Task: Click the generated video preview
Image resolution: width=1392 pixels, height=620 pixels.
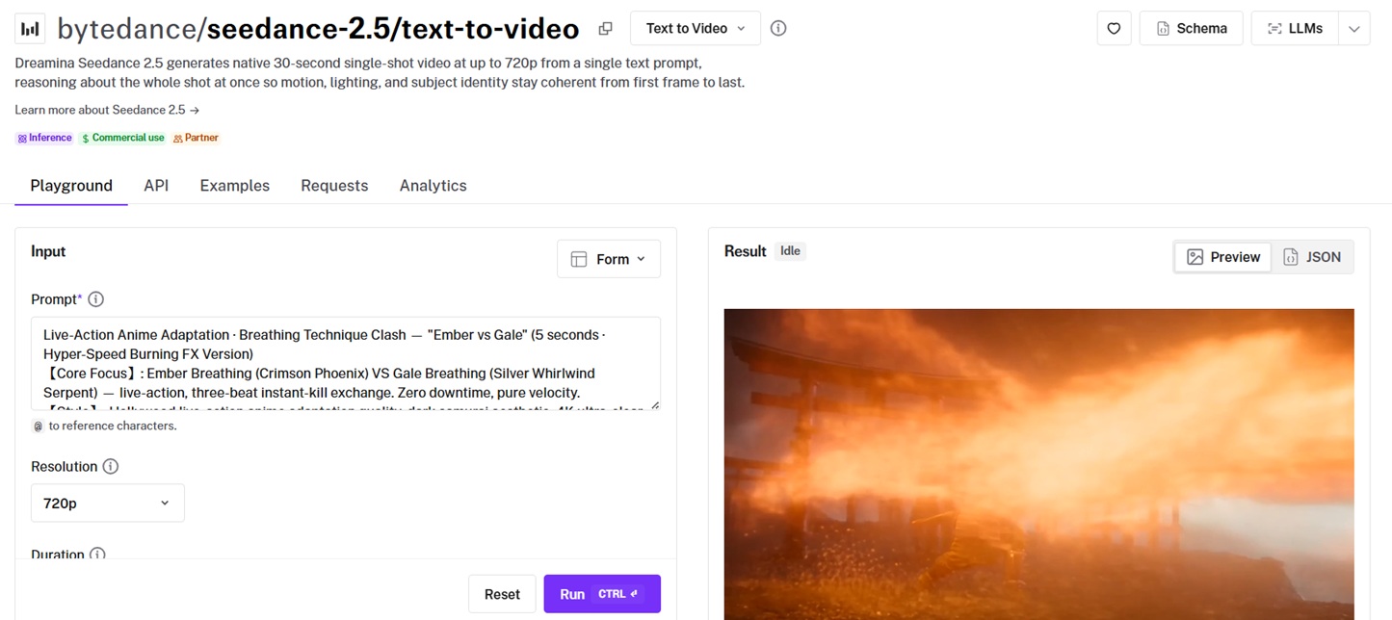Action: pos(1038,464)
